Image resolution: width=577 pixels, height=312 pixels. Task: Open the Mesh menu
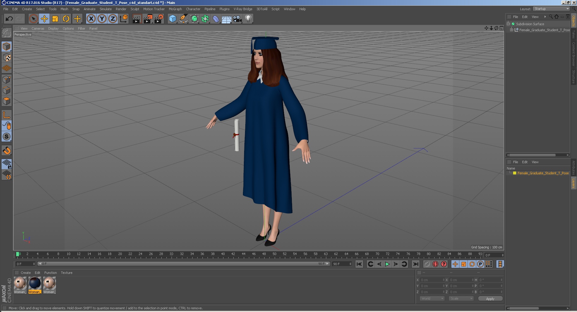tap(64, 9)
